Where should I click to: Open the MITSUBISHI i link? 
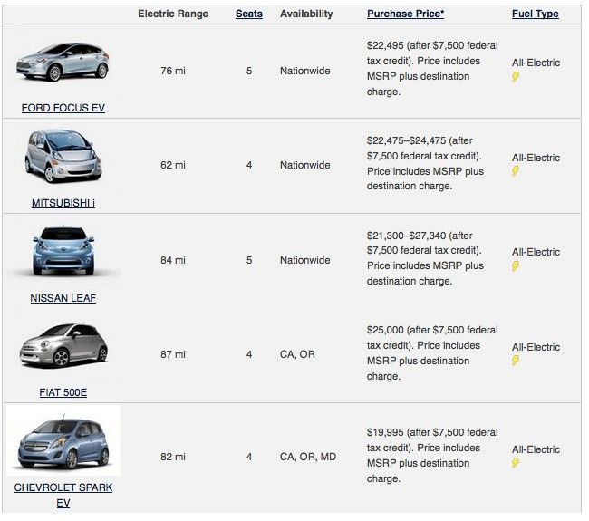click(63, 203)
